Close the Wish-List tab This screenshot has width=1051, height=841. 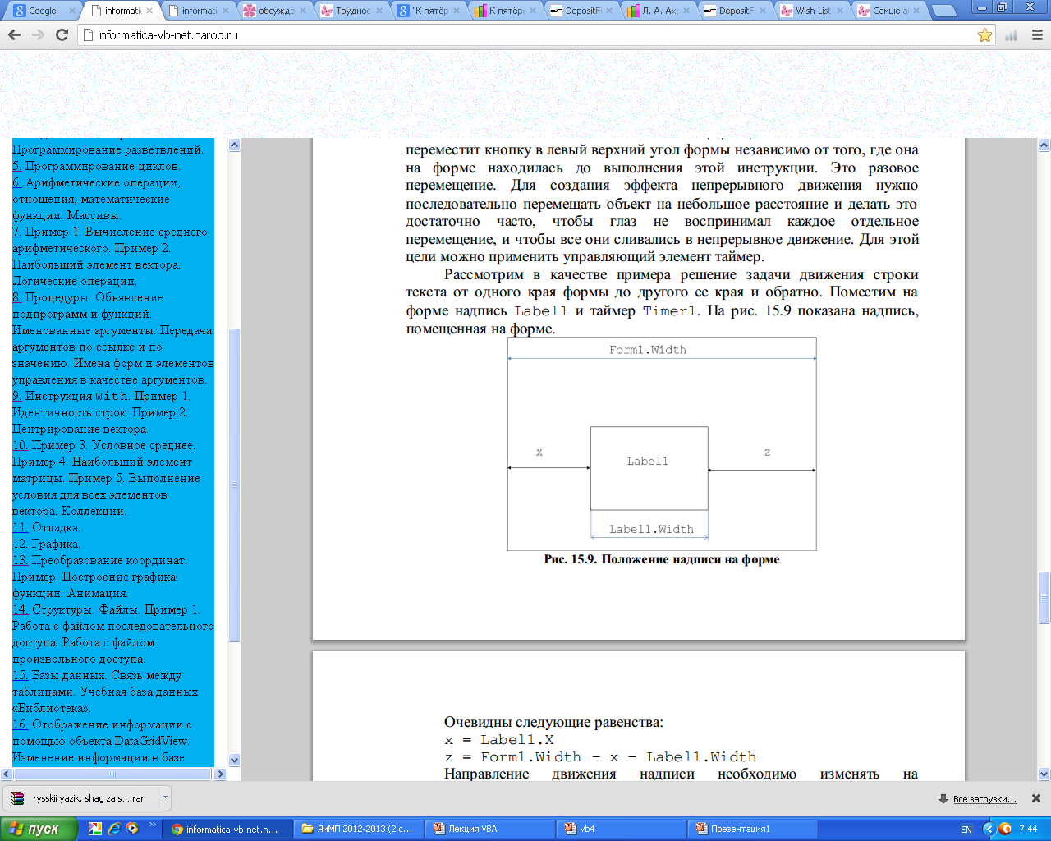(x=839, y=11)
